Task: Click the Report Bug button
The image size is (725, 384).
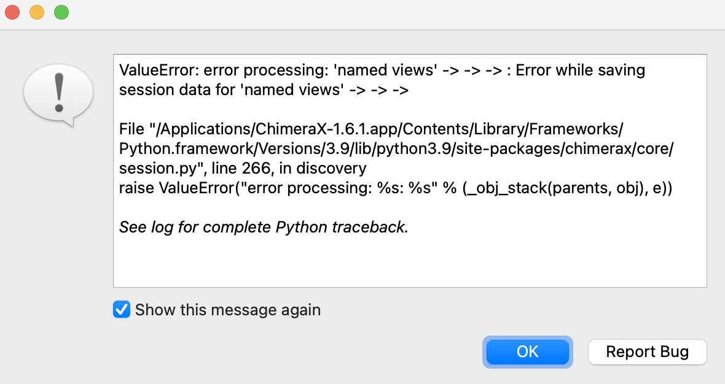Action: coord(647,352)
